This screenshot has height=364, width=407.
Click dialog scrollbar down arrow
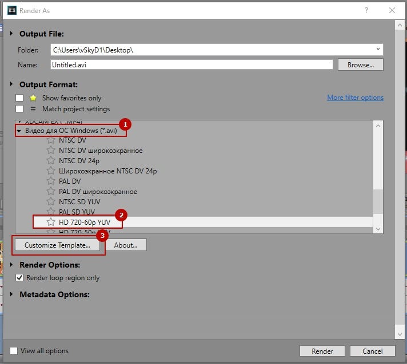pyautogui.click(x=400, y=334)
